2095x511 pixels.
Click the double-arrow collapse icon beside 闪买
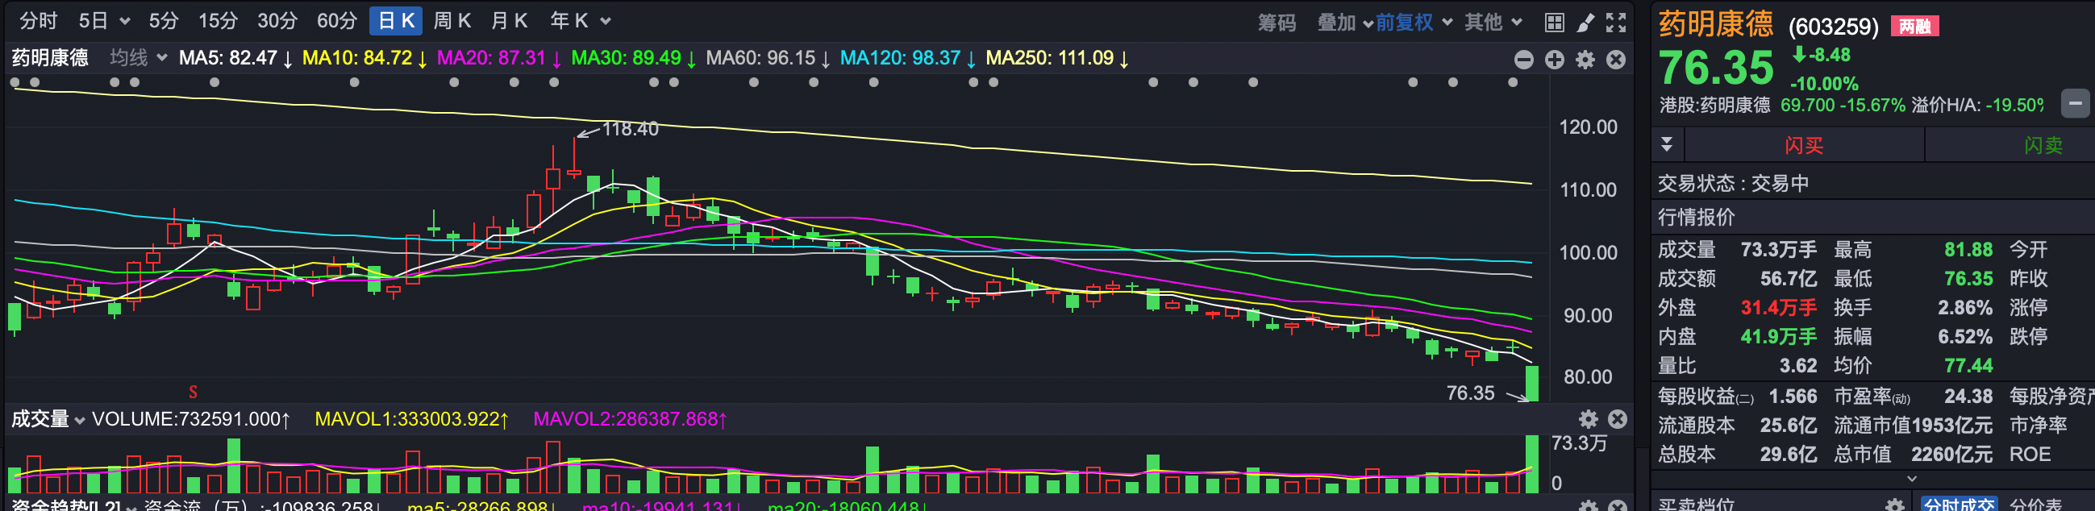[x=1666, y=144]
